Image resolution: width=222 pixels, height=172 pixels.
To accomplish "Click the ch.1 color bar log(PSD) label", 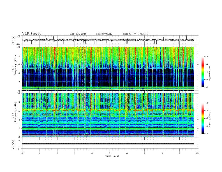I will pos(210,73).
